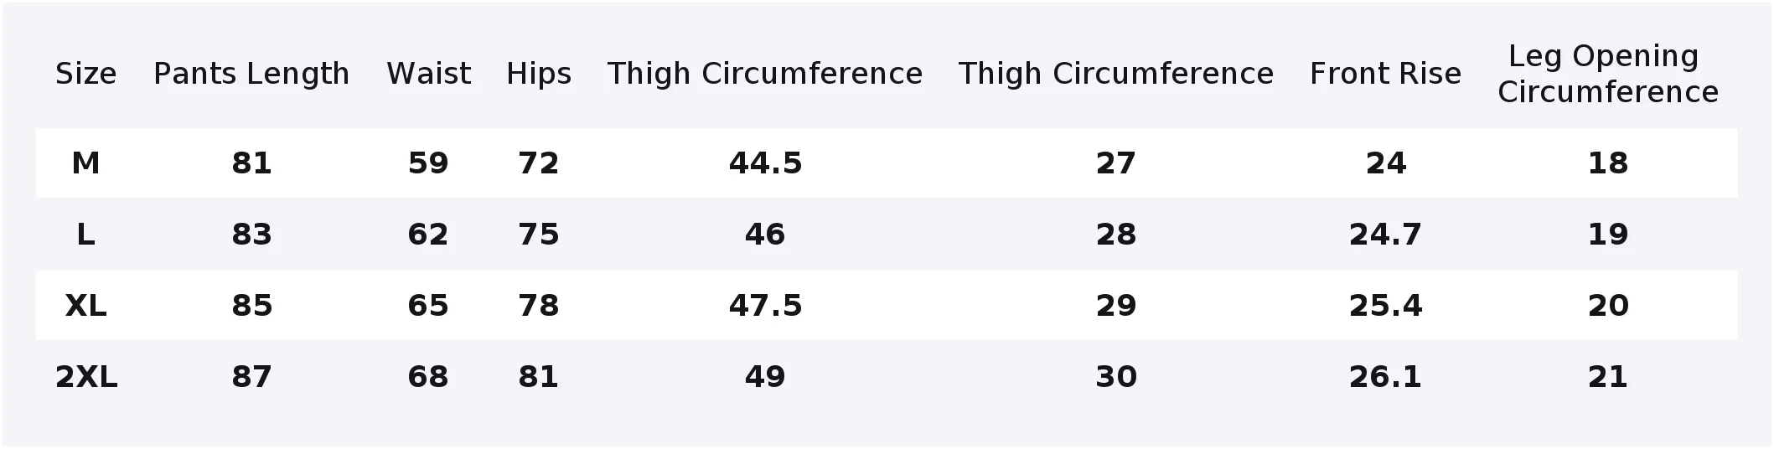Image resolution: width=1774 pixels, height=449 pixels.
Task: Select the M size row label
Action: (x=85, y=163)
